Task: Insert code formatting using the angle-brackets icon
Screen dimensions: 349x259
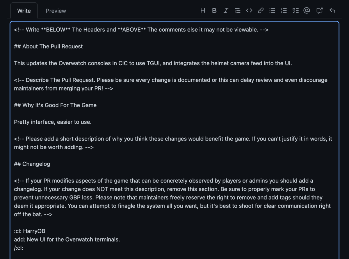Action: click(249, 11)
